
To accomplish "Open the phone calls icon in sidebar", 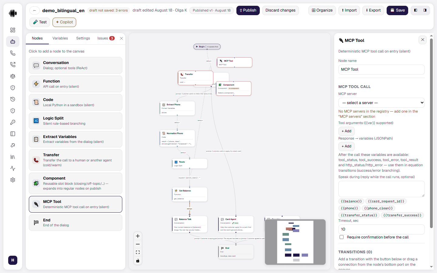I will 13,53.
